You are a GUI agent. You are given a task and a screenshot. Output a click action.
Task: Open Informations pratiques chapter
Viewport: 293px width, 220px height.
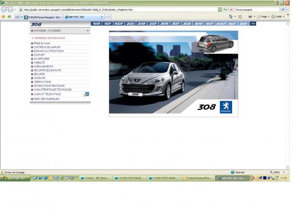tap(49, 86)
